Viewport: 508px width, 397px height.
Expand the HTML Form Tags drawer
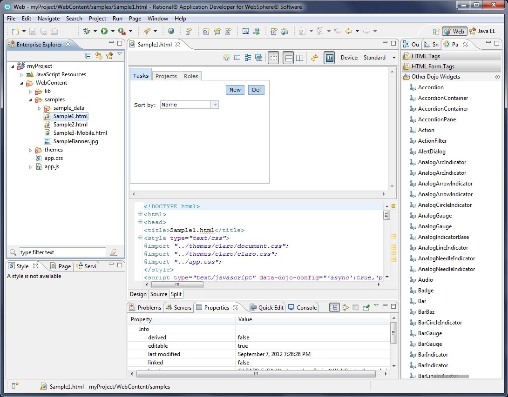[452, 66]
